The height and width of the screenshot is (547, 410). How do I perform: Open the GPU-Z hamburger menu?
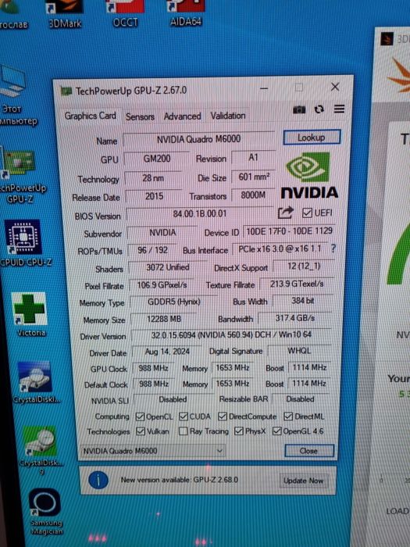[x=339, y=109]
